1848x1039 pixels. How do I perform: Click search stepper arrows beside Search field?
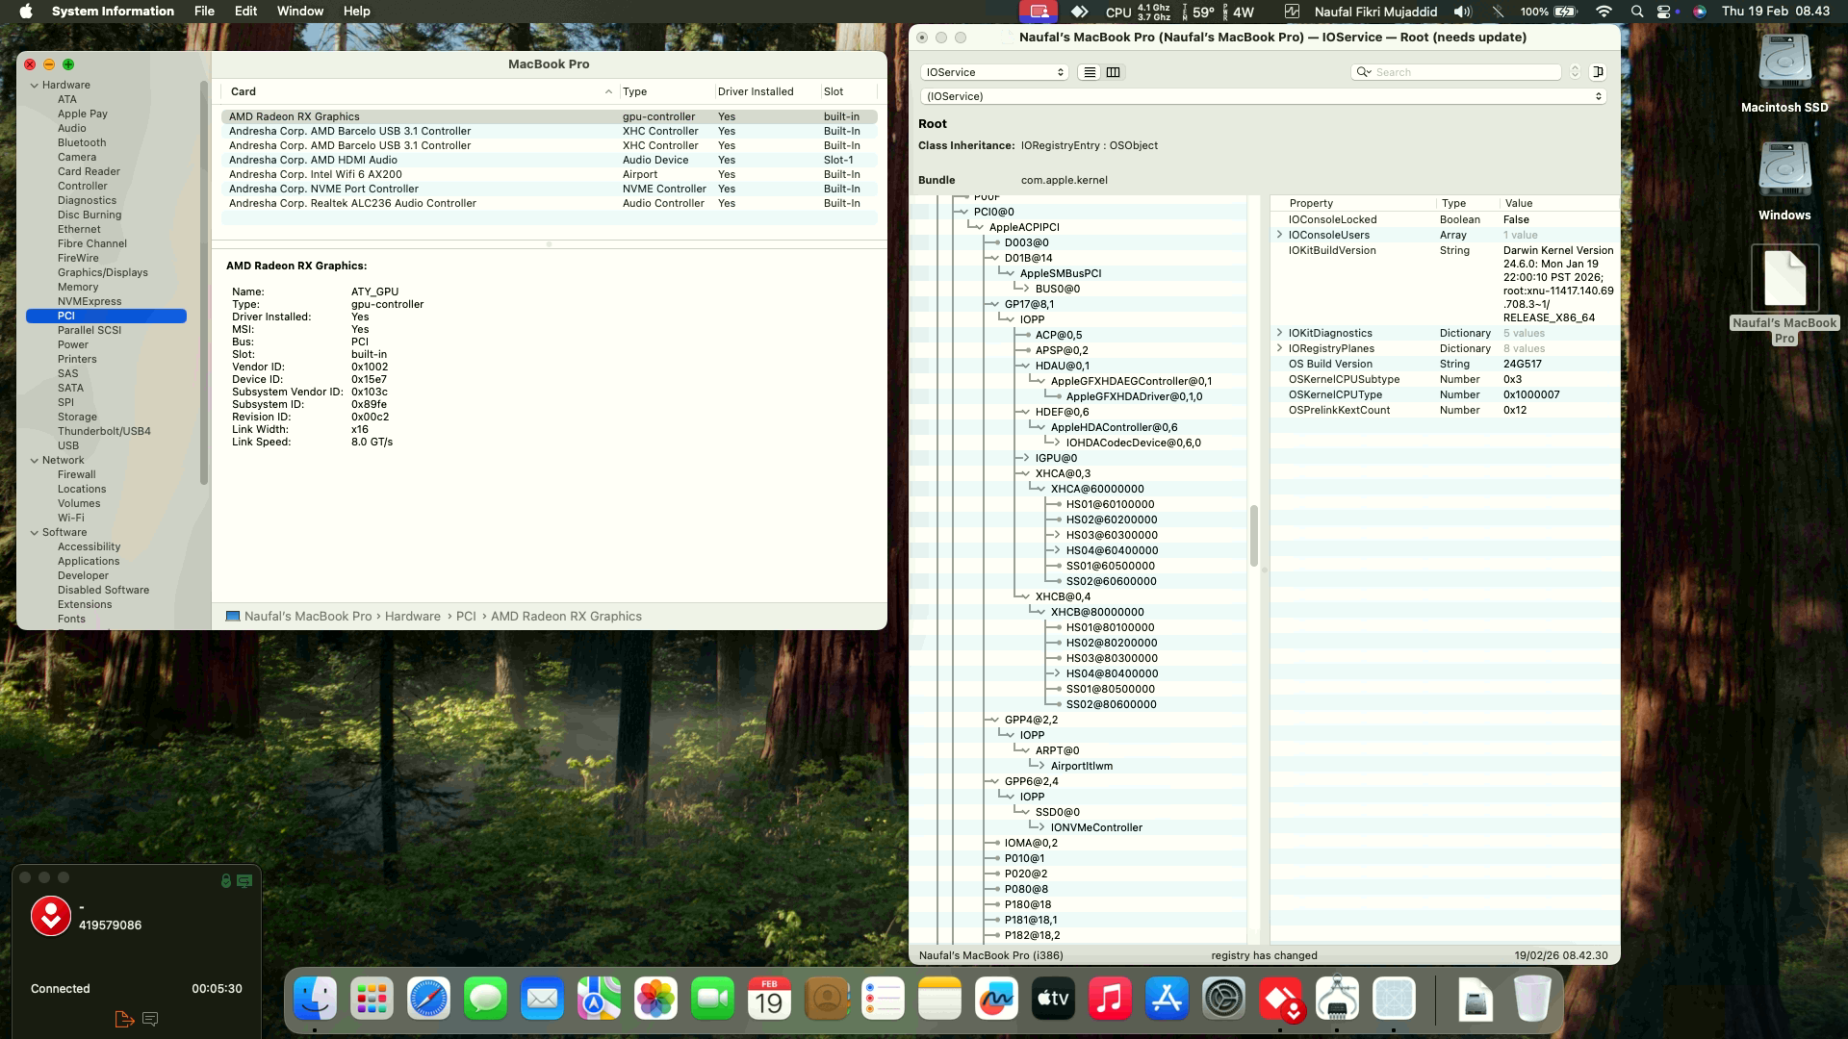click(1575, 72)
